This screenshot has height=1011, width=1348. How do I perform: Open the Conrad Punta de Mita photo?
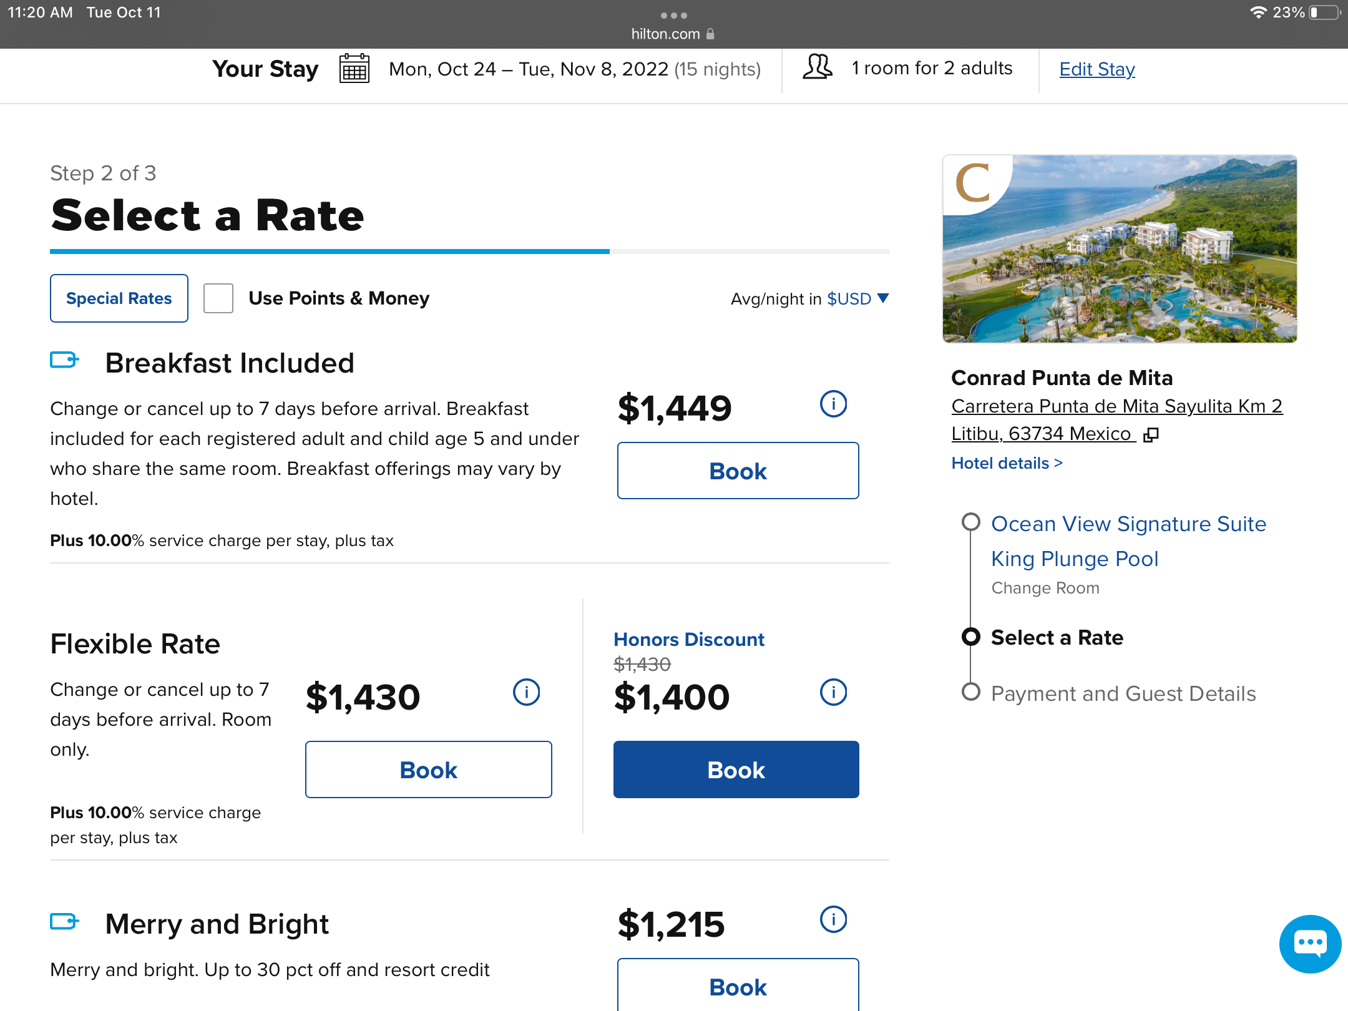click(x=1120, y=249)
